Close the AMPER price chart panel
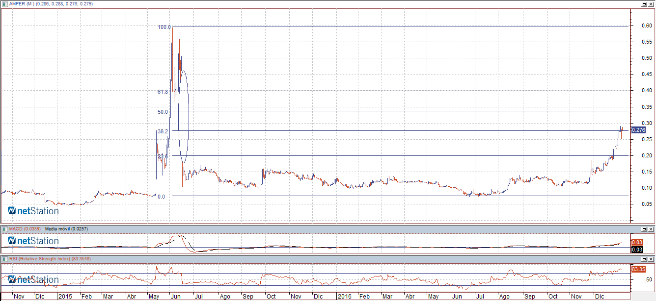 tap(651, 4)
